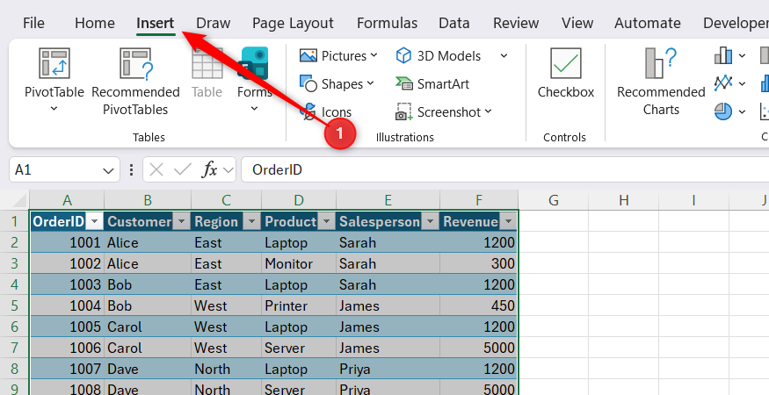Screen dimensions: 769x395
Task: Click the cell with Priya in row 8
Action: [x=388, y=369]
